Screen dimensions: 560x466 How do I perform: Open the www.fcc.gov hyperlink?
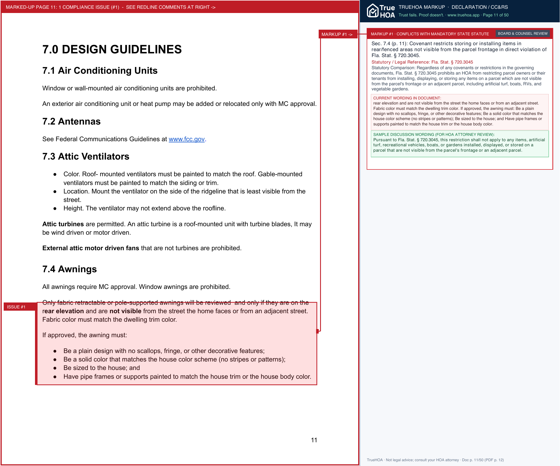(x=187, y=139)
